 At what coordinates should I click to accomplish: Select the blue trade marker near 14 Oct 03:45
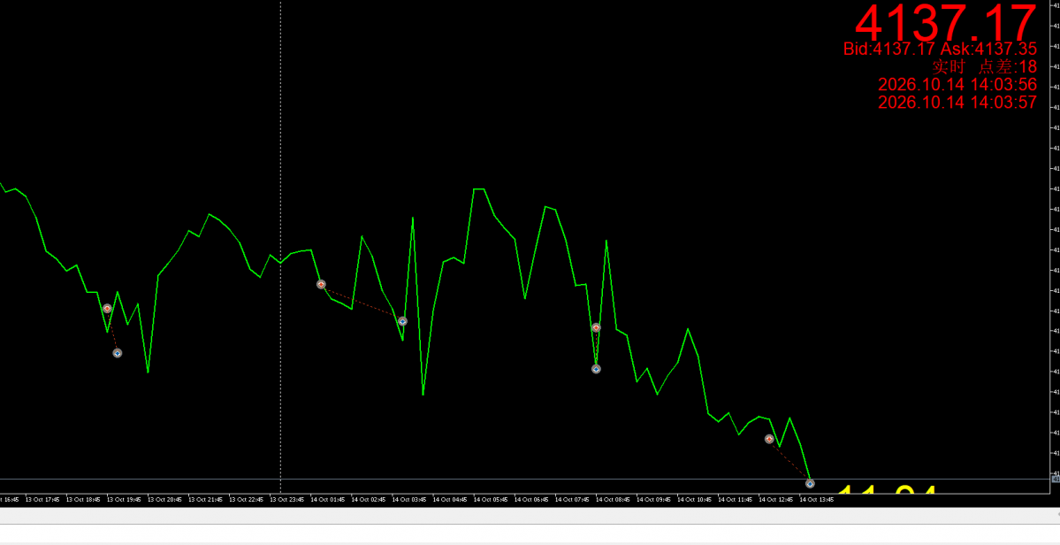click(x=402, y=321)
